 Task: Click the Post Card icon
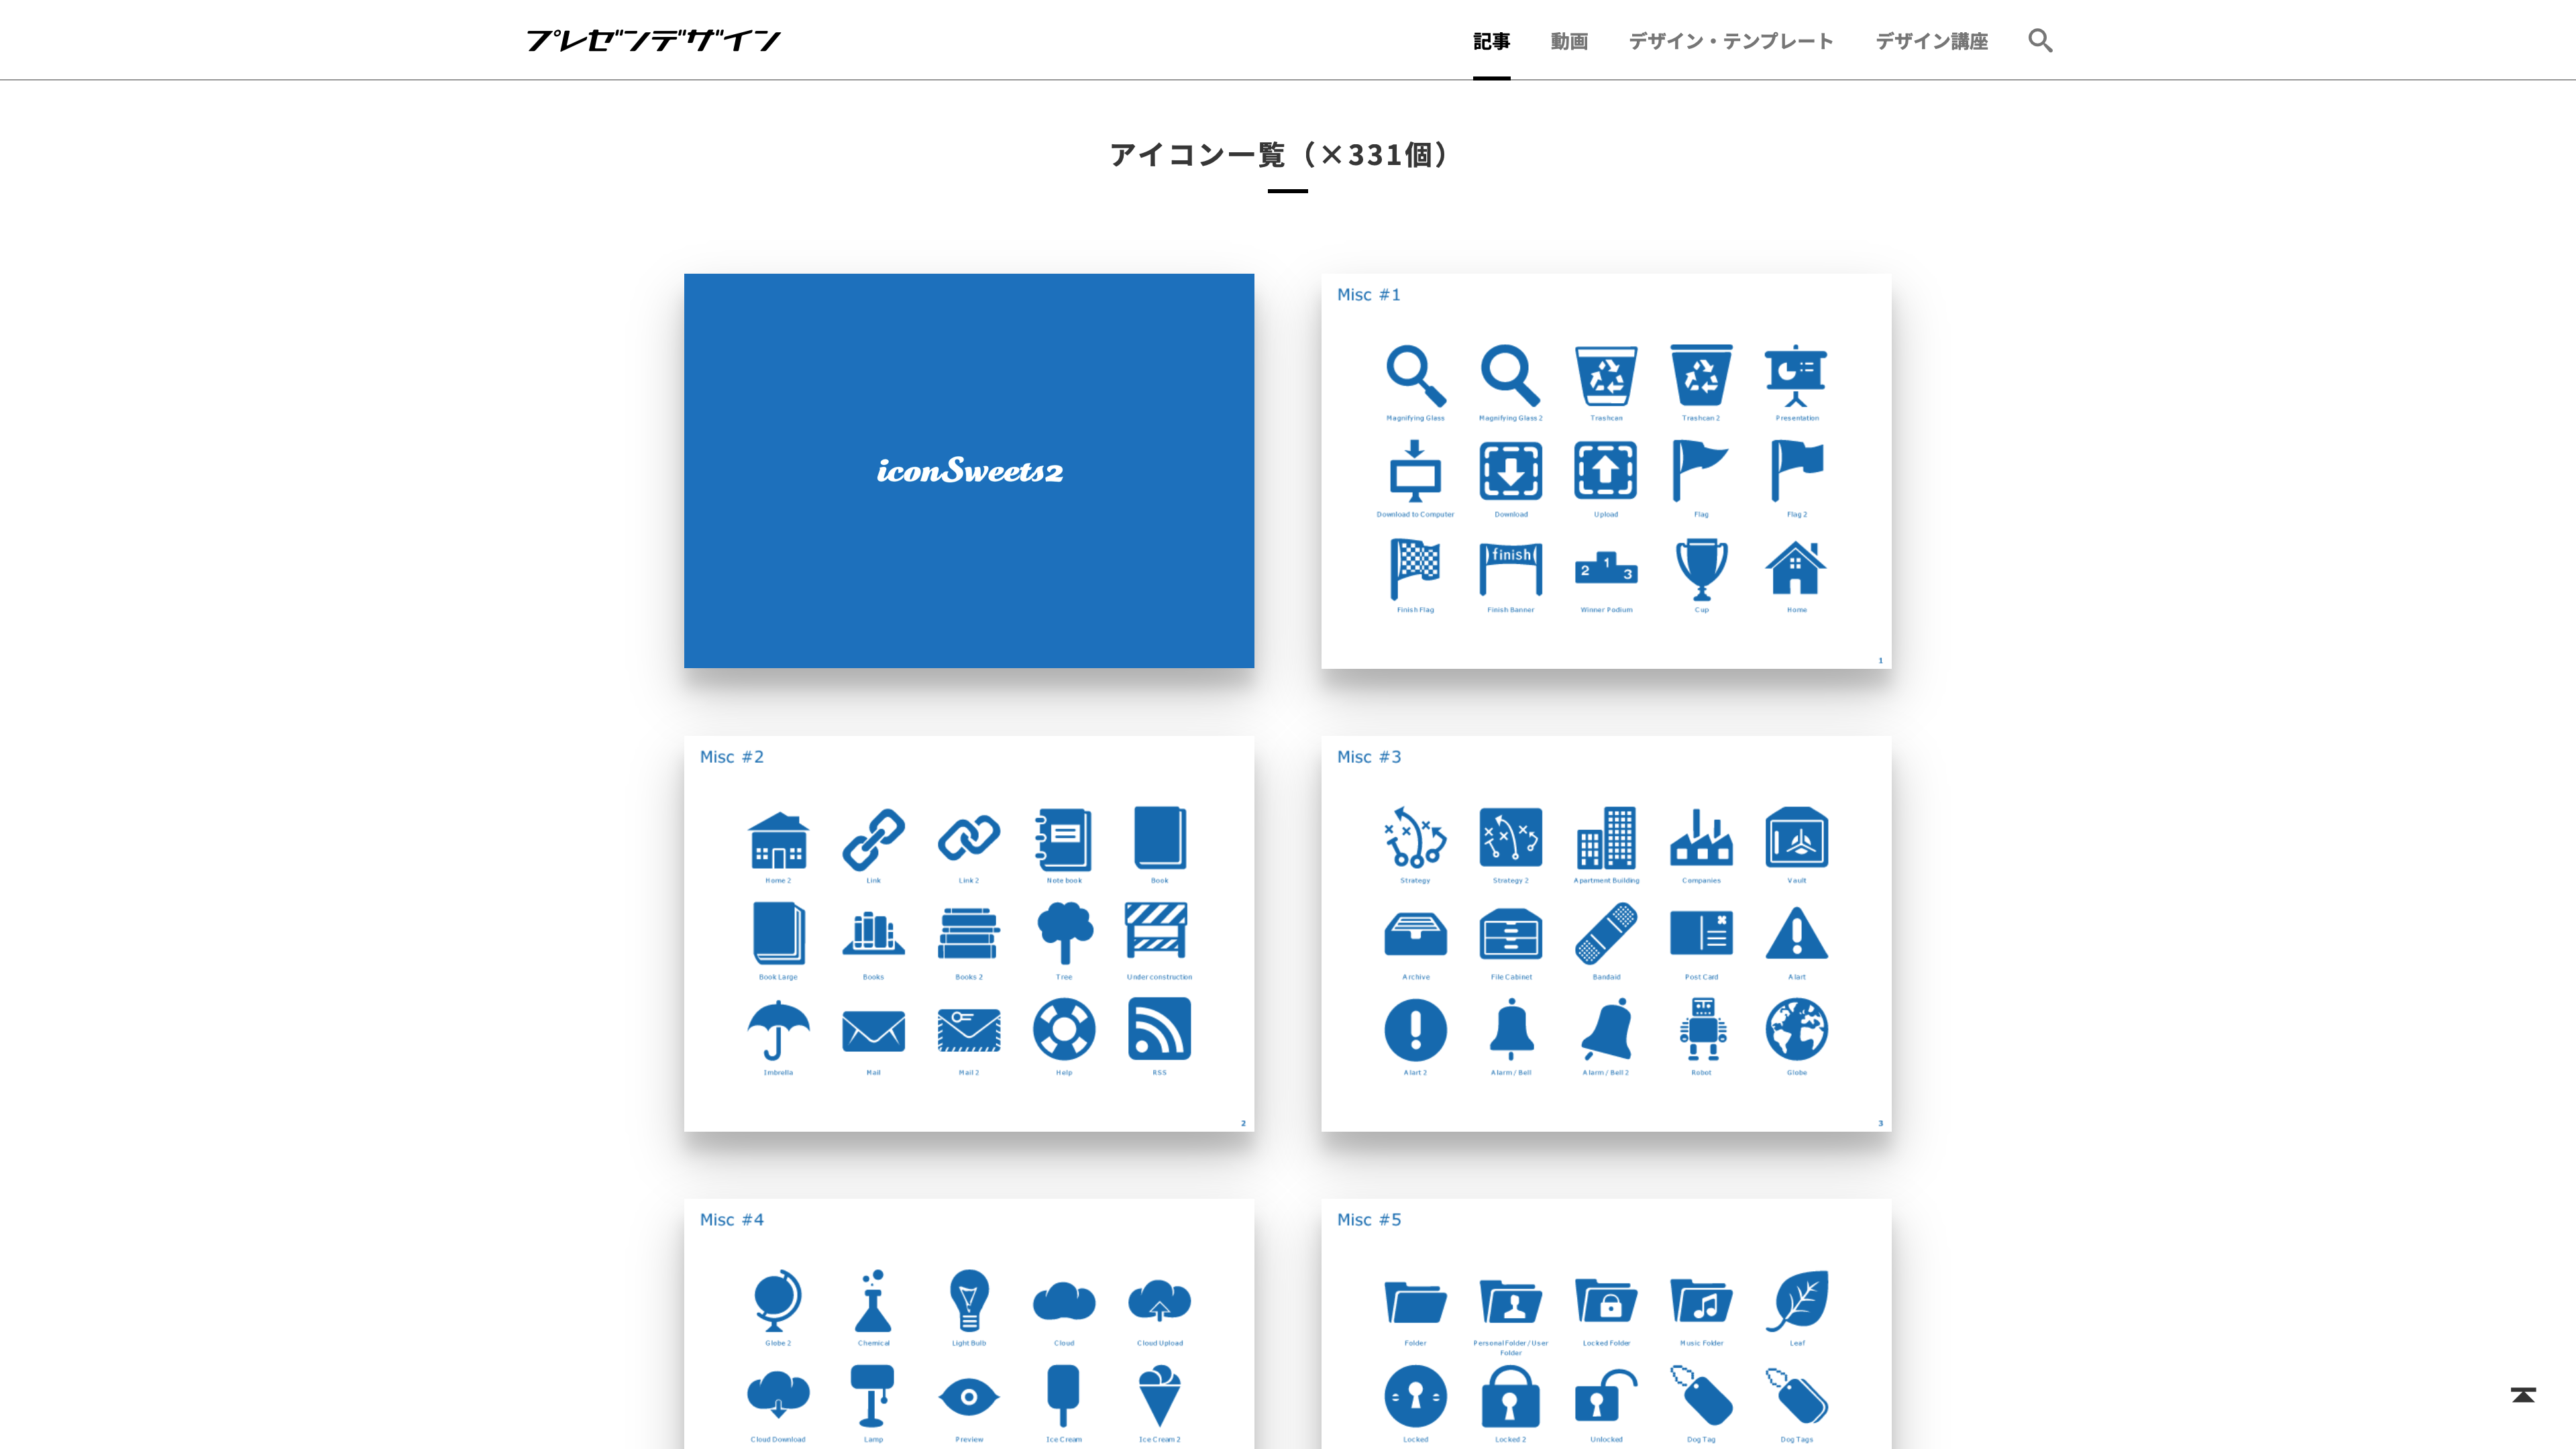(1701, 933)
